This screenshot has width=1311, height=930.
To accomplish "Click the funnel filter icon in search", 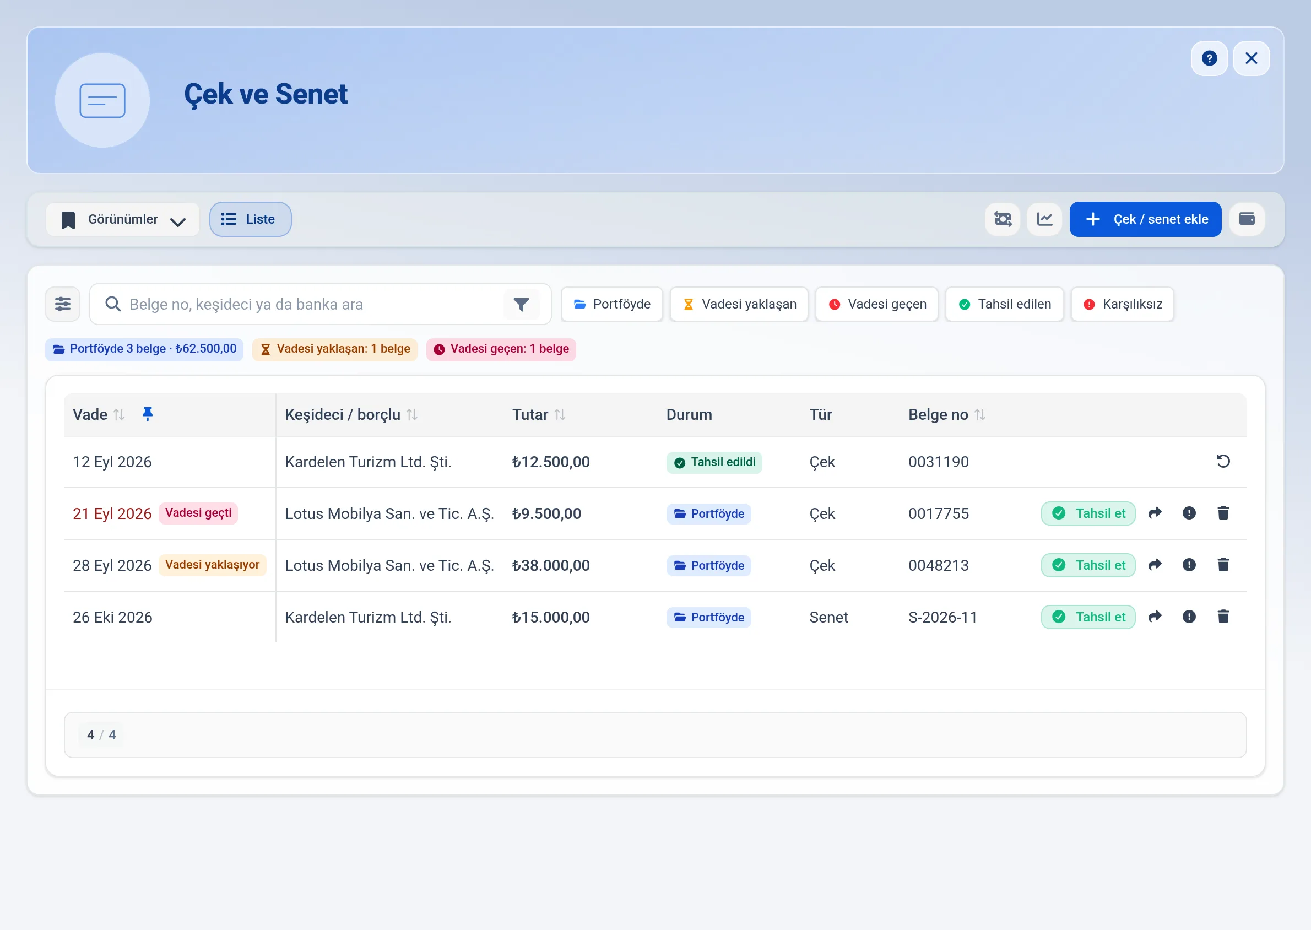I will point(521,304).
